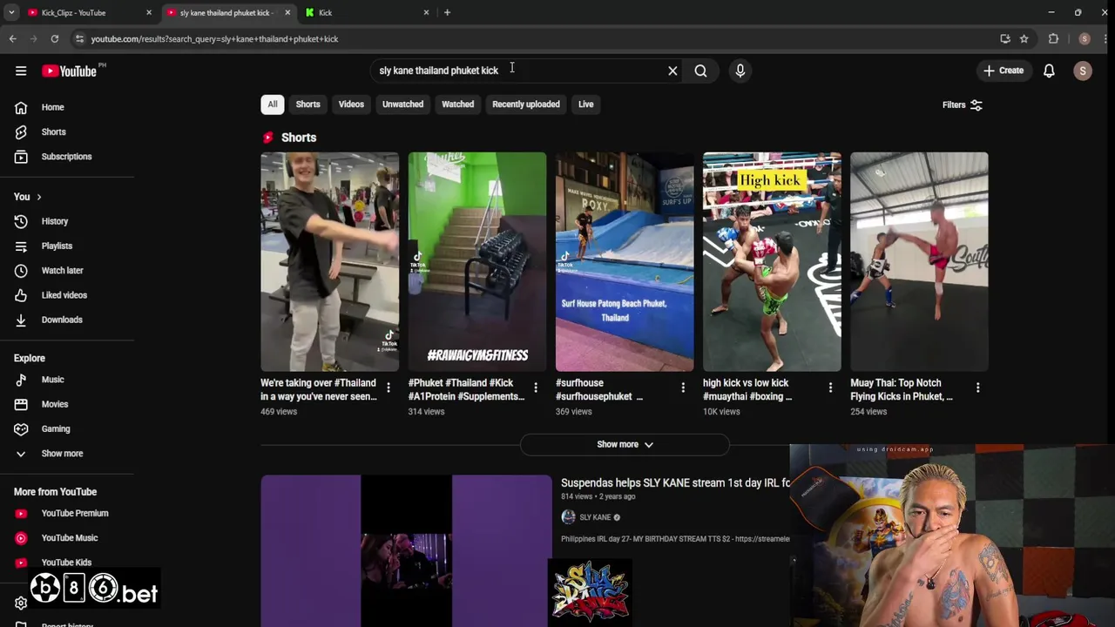Click the magnifier search button
The height and width of the screenshot is (627, 1115).
700,71
